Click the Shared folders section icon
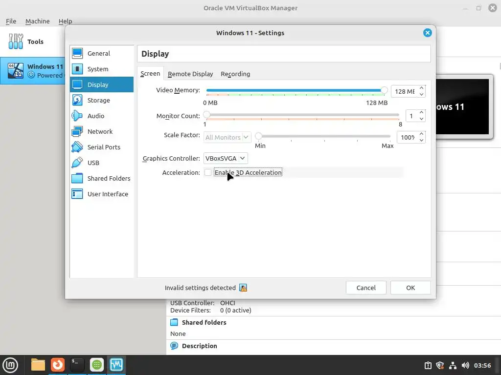This screenshot has width=501, height=375. [x=174, y=322]
